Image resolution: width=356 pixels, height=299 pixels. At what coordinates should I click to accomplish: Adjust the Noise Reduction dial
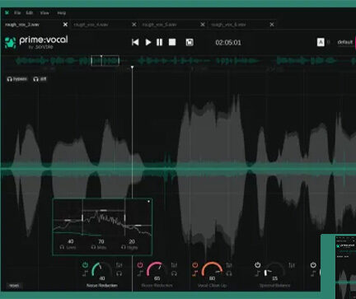pos(101,269)
